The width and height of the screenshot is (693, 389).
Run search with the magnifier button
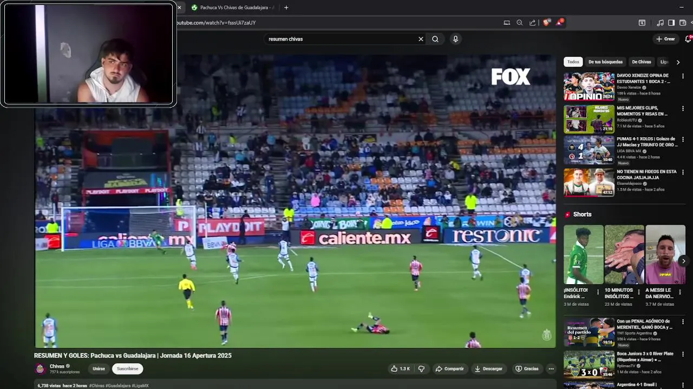pyautogui.click(x=435, y=39)
